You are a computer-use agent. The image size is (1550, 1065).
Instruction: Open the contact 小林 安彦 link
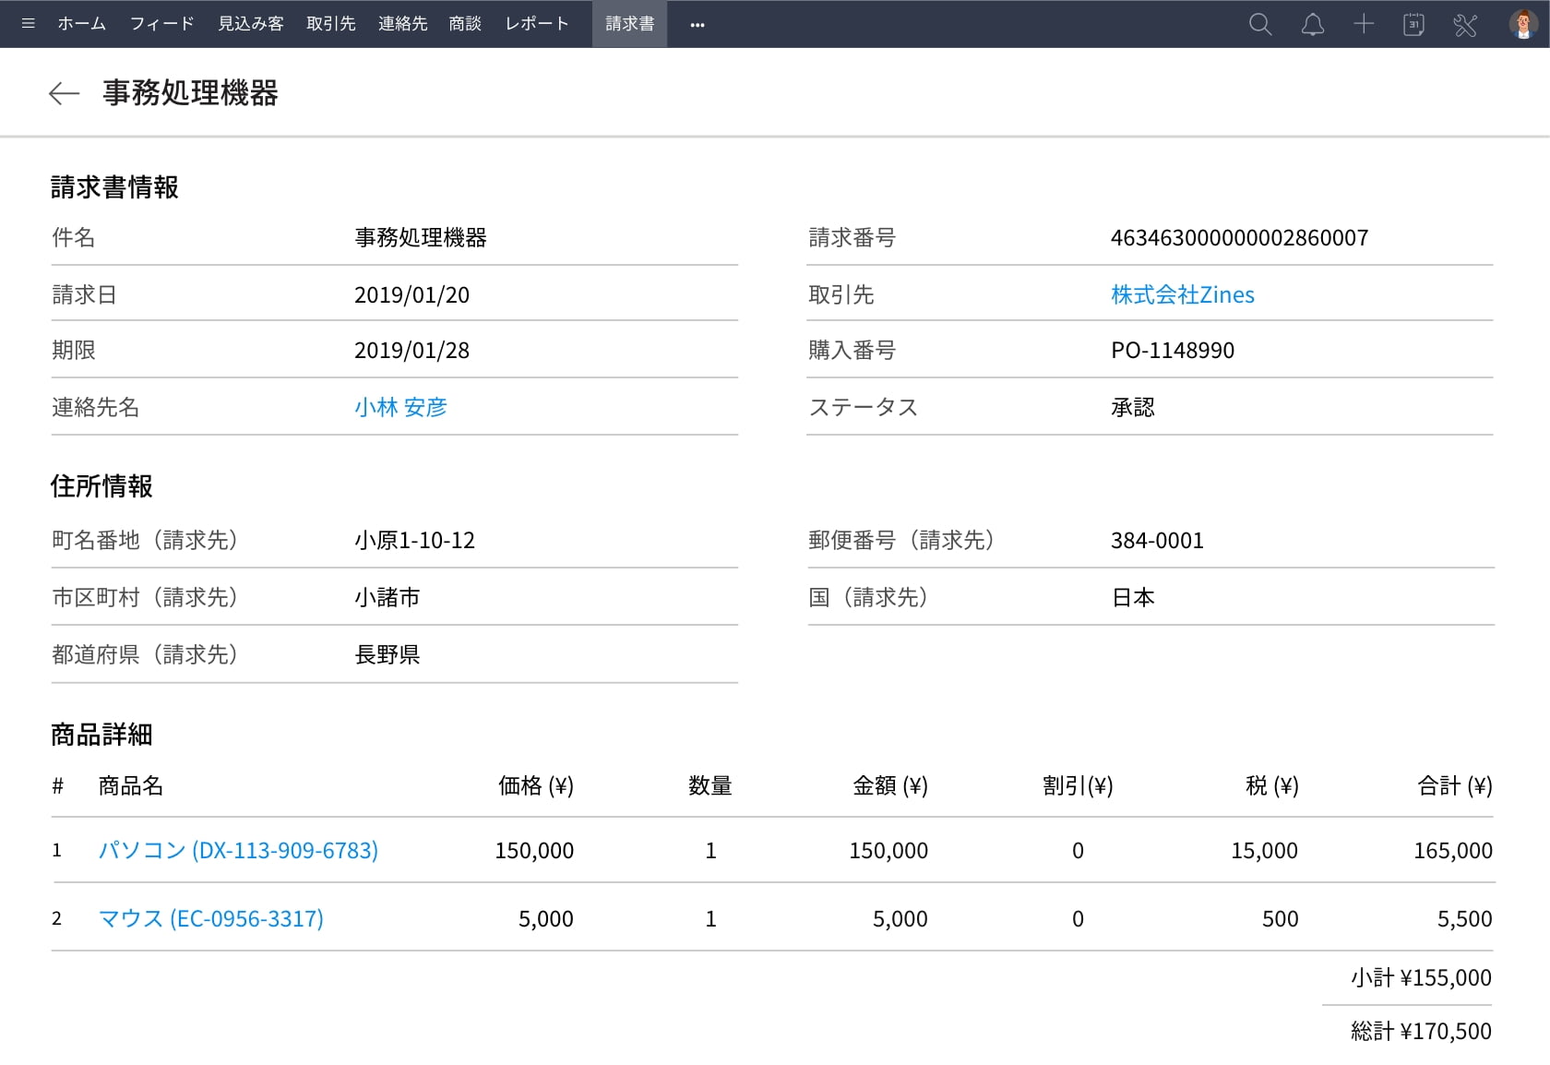tap(400, 407)
